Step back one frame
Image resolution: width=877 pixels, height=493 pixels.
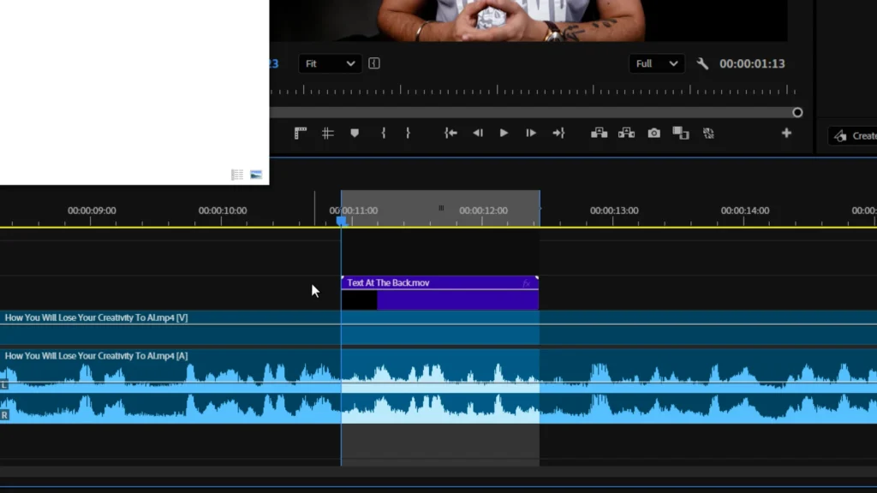click(x=478, y=133)
